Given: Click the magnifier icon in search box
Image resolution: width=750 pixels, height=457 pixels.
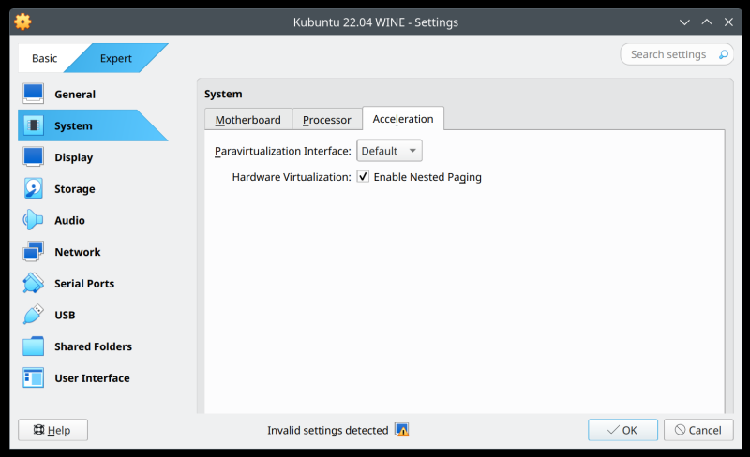Looking at the screenshot, I should pos(724,54).
